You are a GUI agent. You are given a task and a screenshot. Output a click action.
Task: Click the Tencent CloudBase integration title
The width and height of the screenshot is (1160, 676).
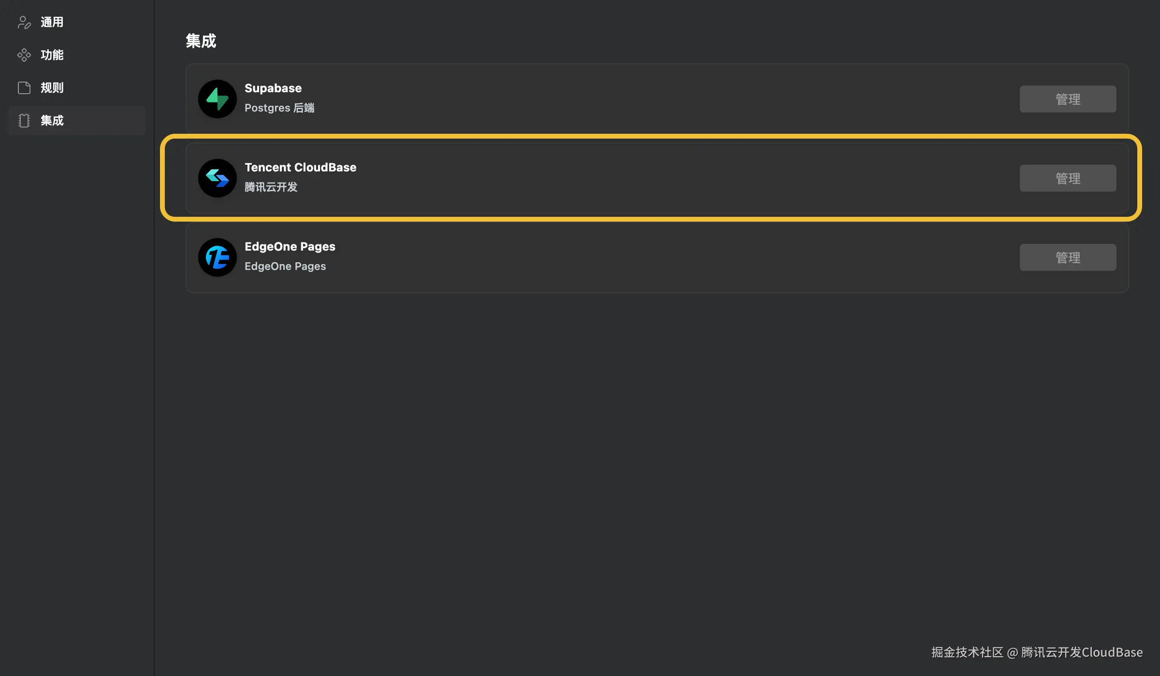[x=301, y=168]
